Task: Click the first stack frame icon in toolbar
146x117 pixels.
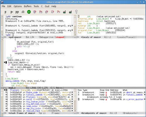Action: 65,12
